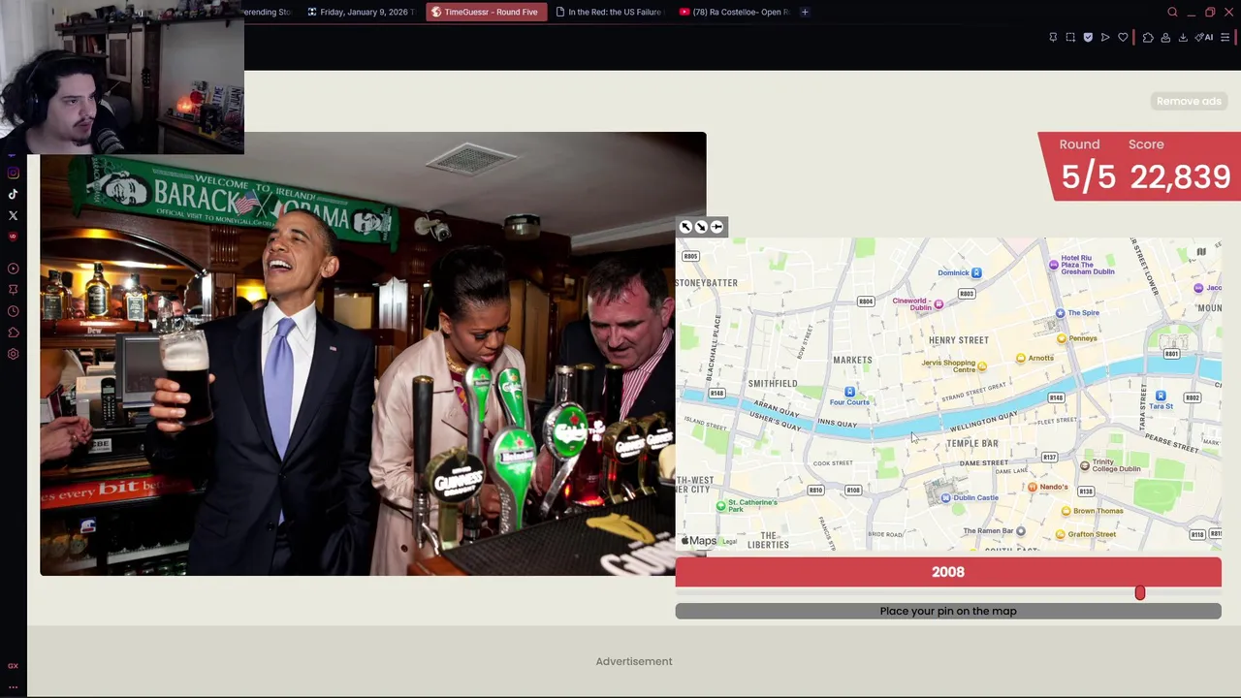
Task: Bookmark page with the heart icon
Action: click(1123, 38)
